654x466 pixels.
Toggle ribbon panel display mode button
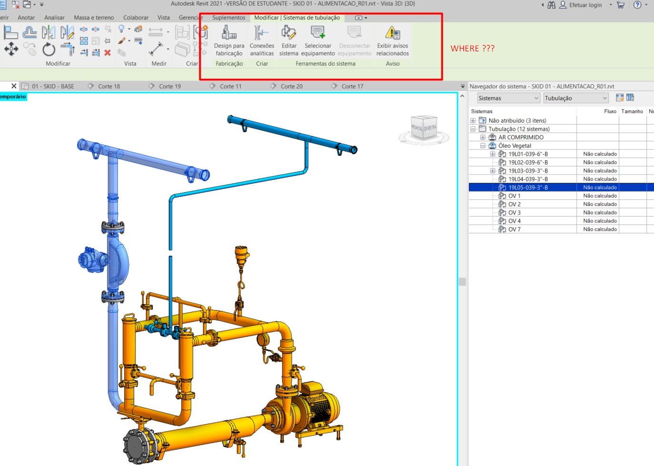coord(359,18)
